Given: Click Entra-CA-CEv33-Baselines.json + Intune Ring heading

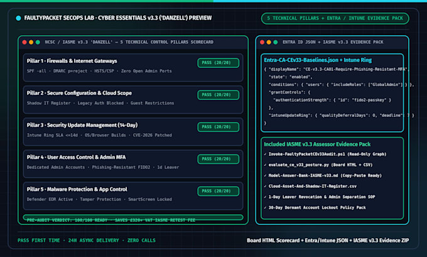Looking at the screenshot, I should 318,60.
